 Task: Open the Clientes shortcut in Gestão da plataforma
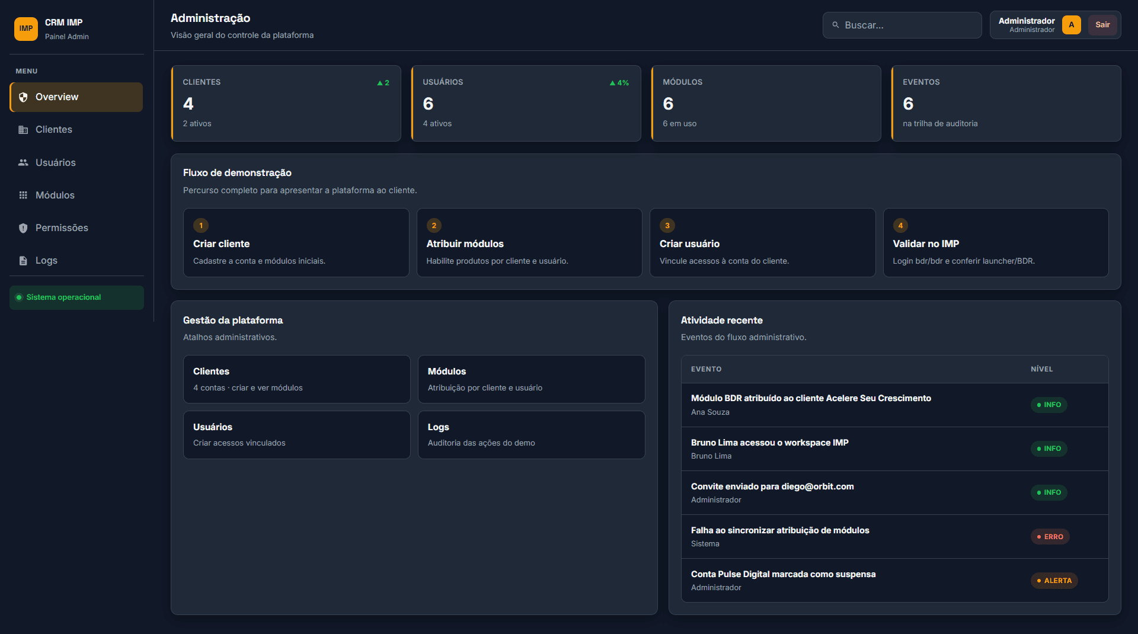coord(296,379)
